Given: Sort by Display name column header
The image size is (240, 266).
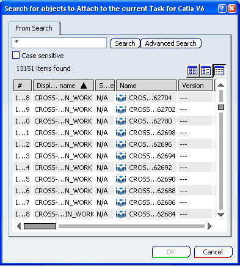Looking at the screenshot, I should coord(64,86).
